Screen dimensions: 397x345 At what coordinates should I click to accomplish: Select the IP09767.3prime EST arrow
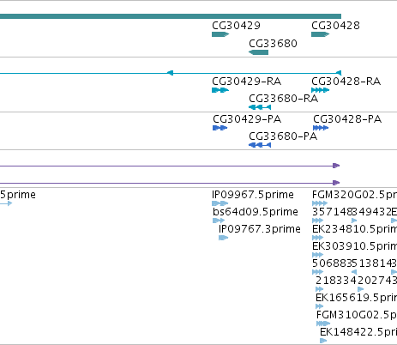[x=223, y=238]
